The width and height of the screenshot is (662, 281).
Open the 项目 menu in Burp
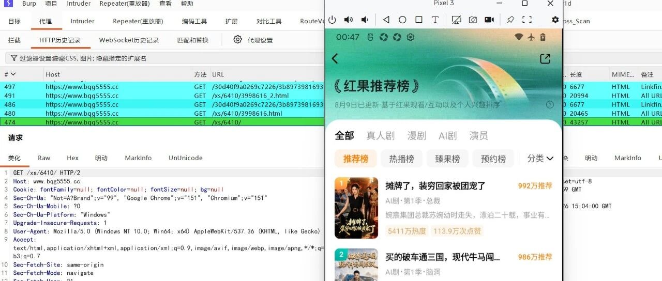(51, 4)
